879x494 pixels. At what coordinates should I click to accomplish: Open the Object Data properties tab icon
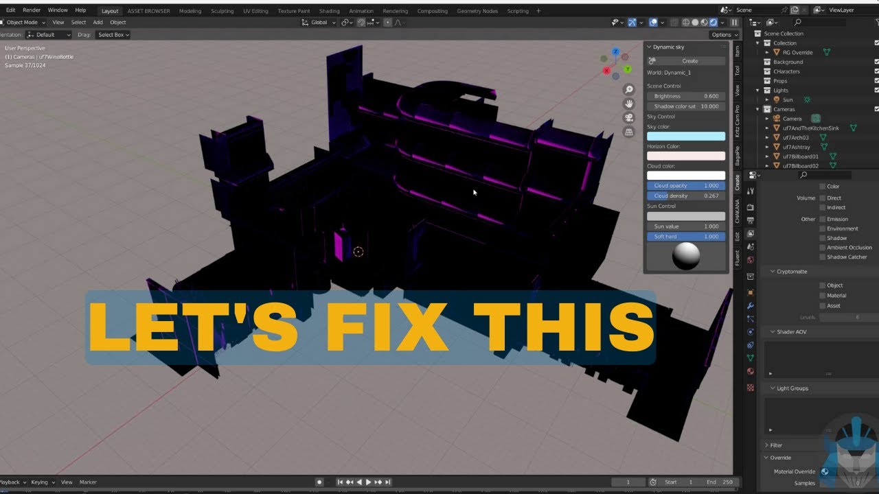point(751,358)
